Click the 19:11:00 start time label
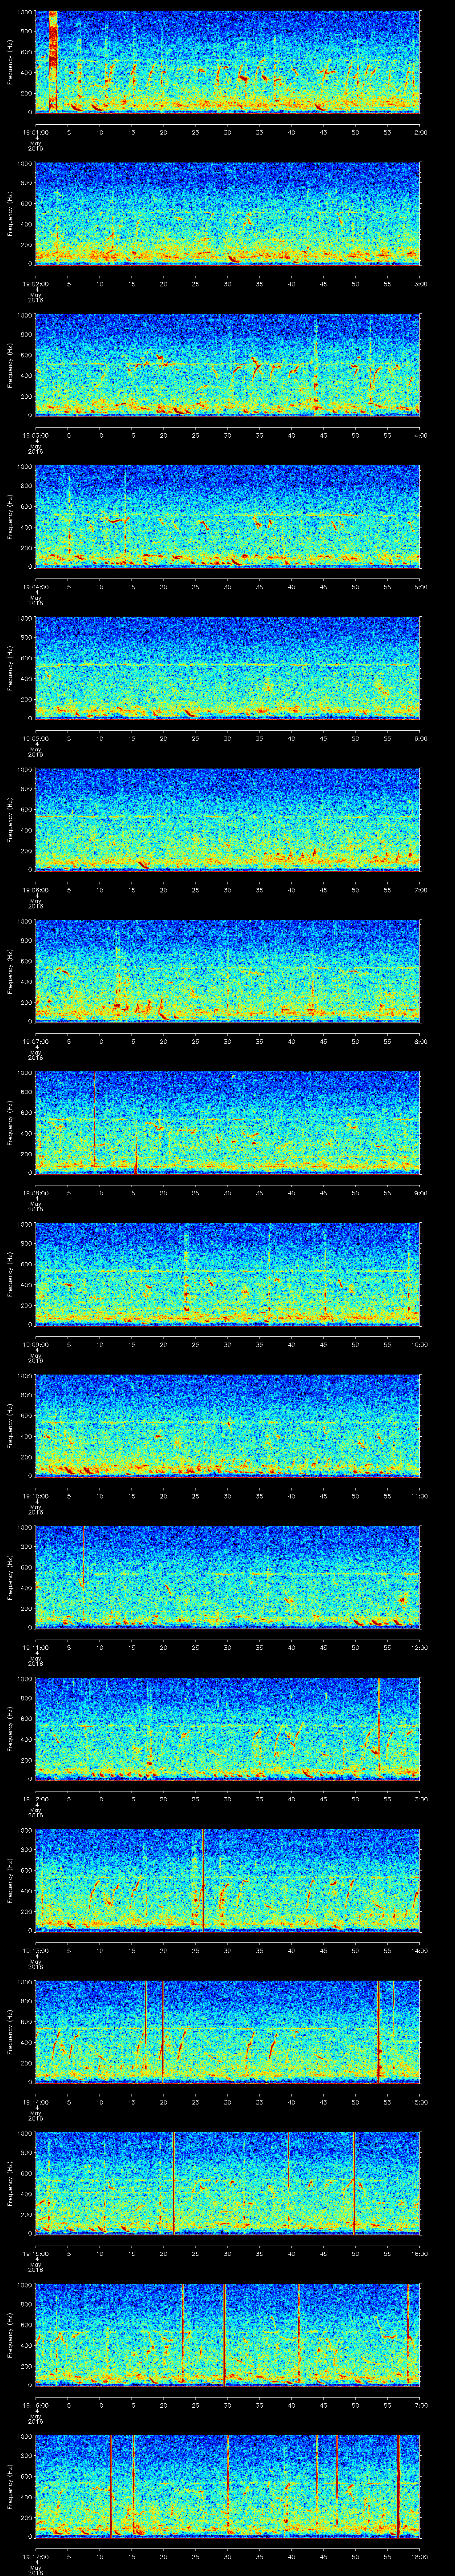Viewport: 455px width, 2576px height. point(35,1647)
